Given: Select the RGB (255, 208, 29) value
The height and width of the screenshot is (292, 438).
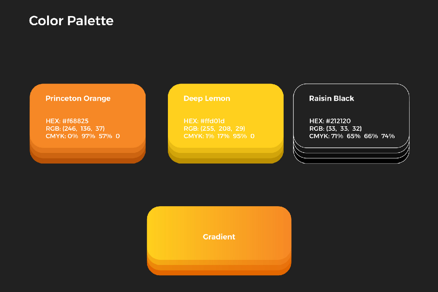Looking at the screenshot, I should (x=214, y=128).
